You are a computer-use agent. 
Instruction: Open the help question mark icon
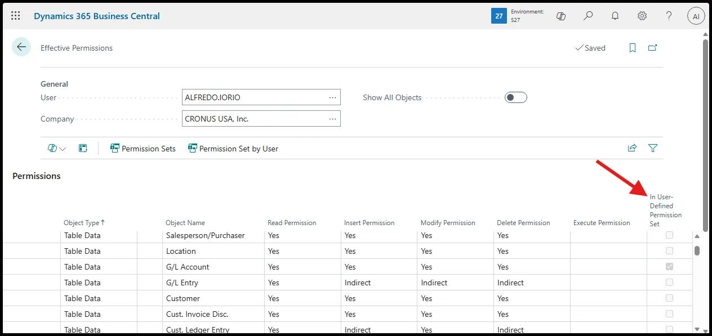click(x=669, y=16)
